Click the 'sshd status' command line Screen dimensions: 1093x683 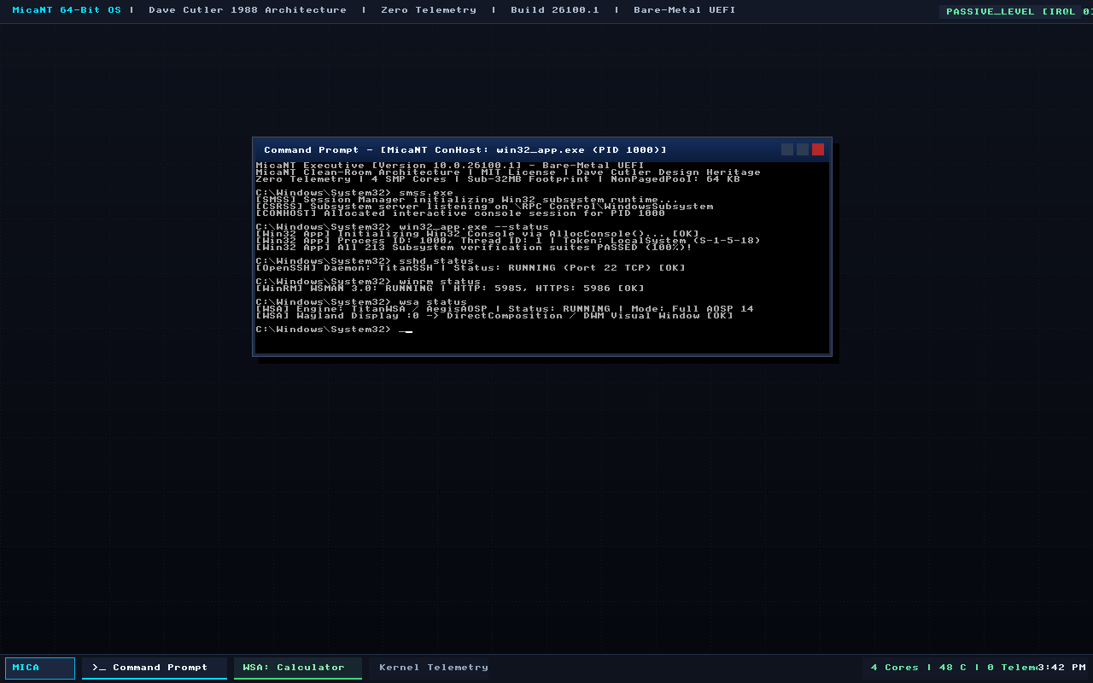pos(365,261)
